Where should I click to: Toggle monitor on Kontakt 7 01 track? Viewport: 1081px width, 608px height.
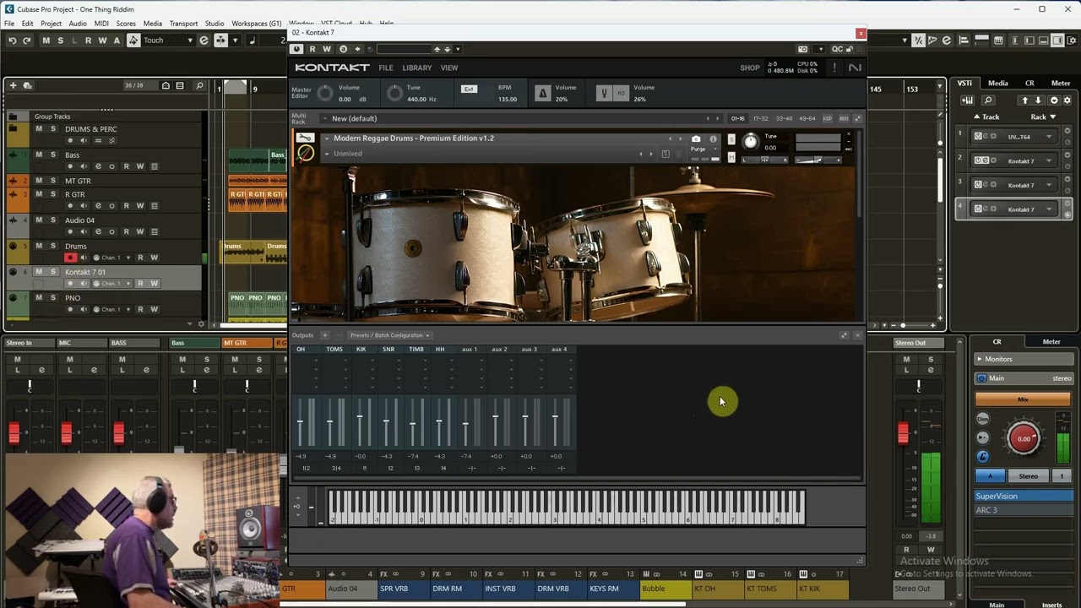pos(83,284)
